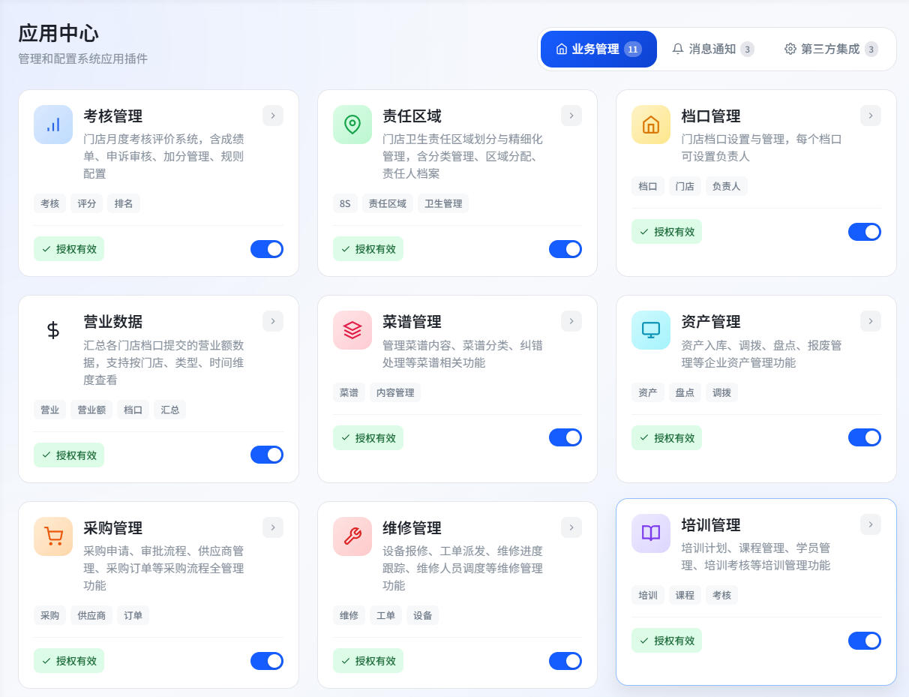Click the 考核管理 bar chart icon
The height and width of the screenshot is (697, 909).
click(x=52, y=125)
